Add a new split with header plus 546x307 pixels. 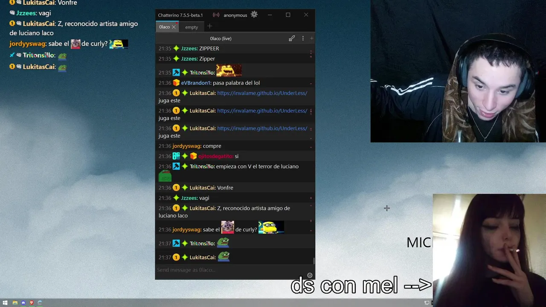tap(311, 38)
